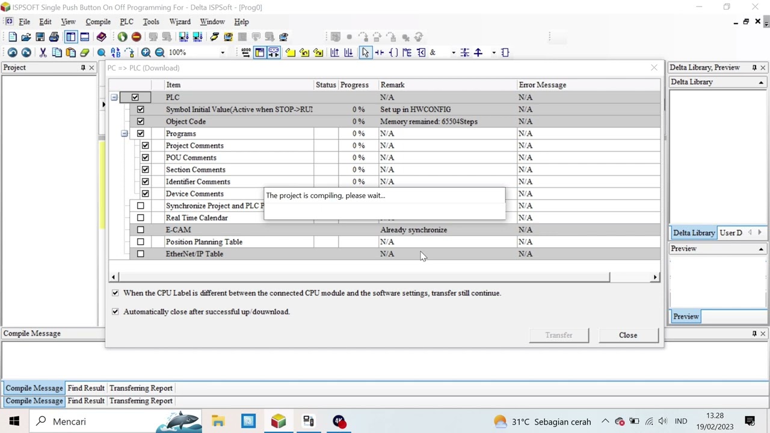Click the Eraser toolbar icon

84,53
